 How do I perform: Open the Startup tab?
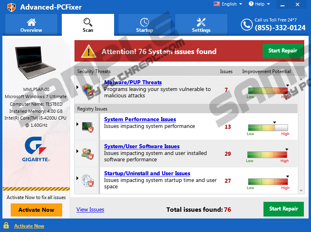tap(144, 25)
